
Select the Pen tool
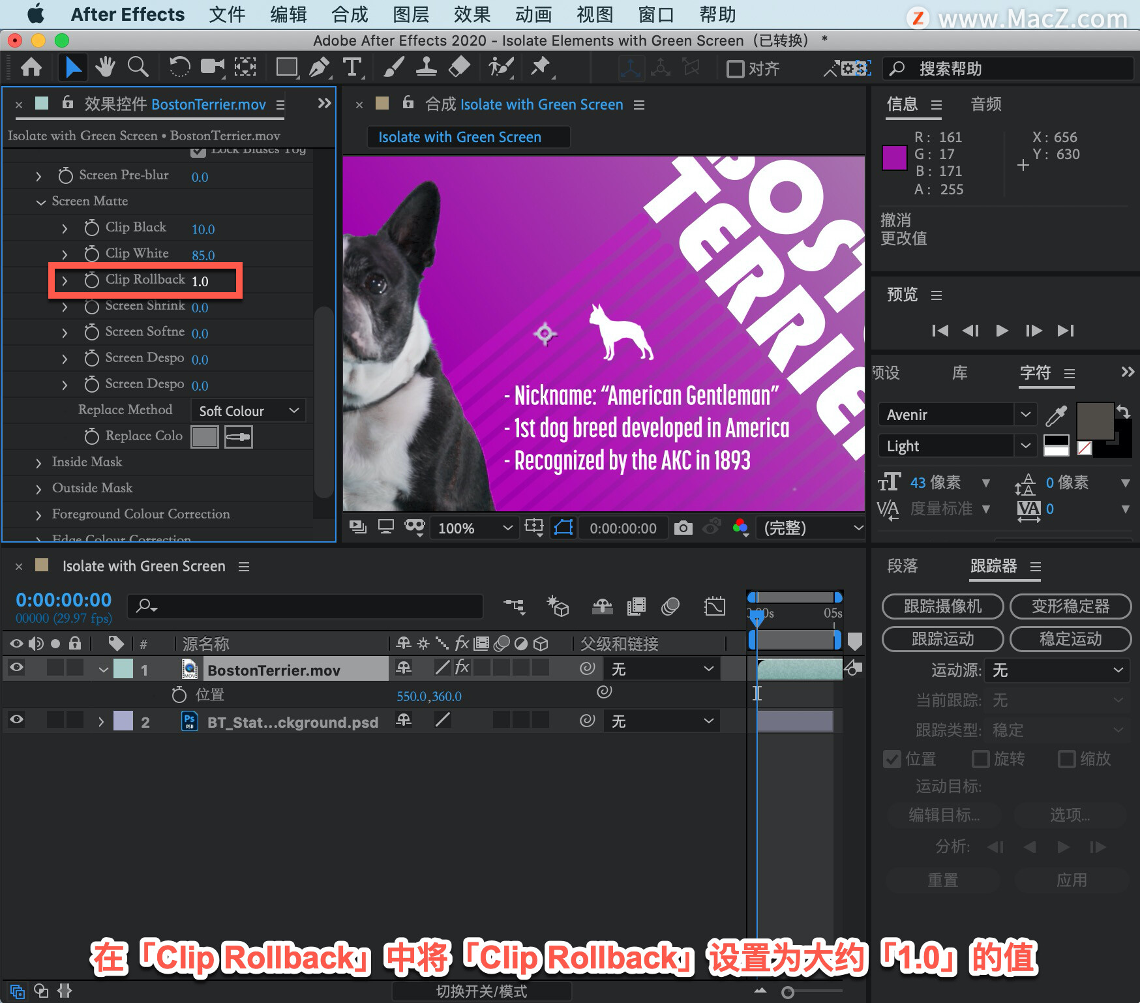(319, 67)
